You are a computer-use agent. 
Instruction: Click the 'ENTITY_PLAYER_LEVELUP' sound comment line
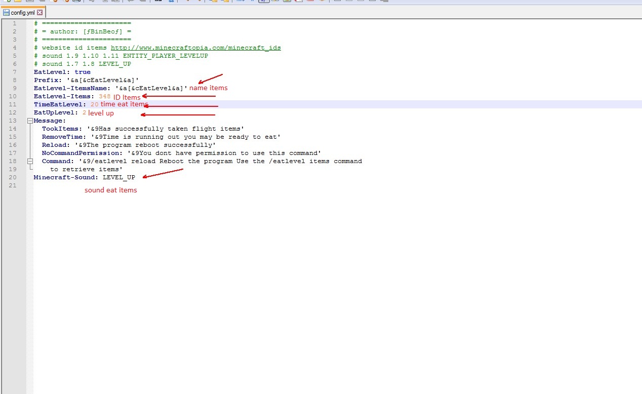121,56
